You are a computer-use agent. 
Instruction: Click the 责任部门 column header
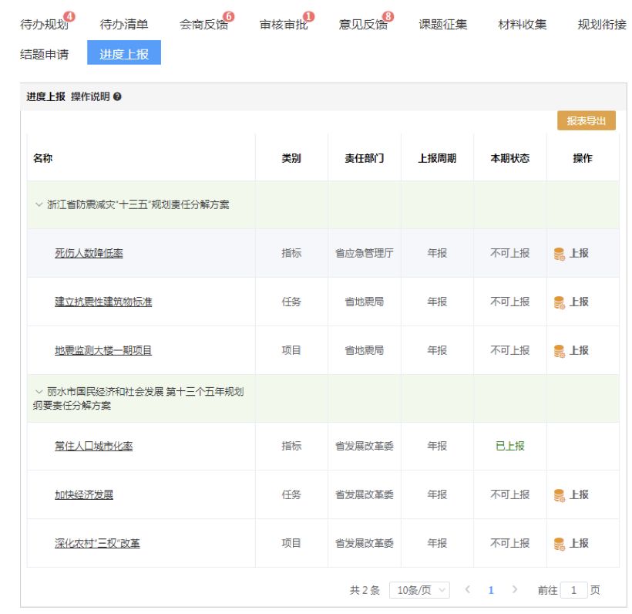pos(365,158)
